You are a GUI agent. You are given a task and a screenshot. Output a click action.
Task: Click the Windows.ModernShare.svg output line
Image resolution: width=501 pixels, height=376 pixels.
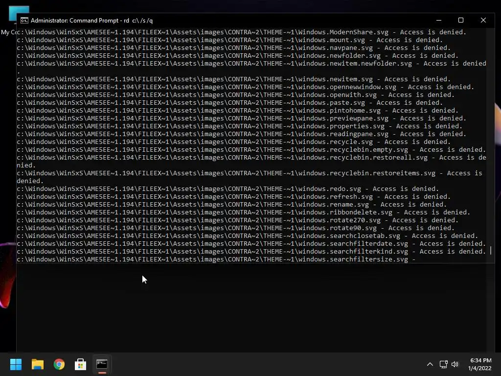click(241, 32)
